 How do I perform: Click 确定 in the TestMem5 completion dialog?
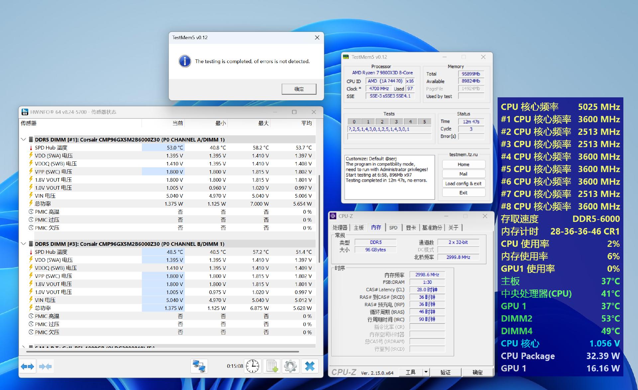(299, 89)
